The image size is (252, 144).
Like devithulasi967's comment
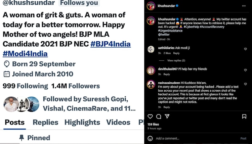point(245,70)
